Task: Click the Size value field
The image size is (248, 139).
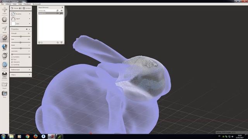Action: [x=29, y=39]
